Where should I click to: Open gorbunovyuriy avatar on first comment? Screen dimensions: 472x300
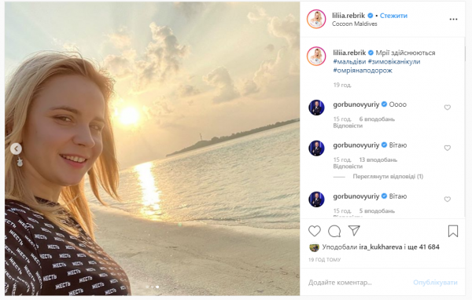(316, 108)
